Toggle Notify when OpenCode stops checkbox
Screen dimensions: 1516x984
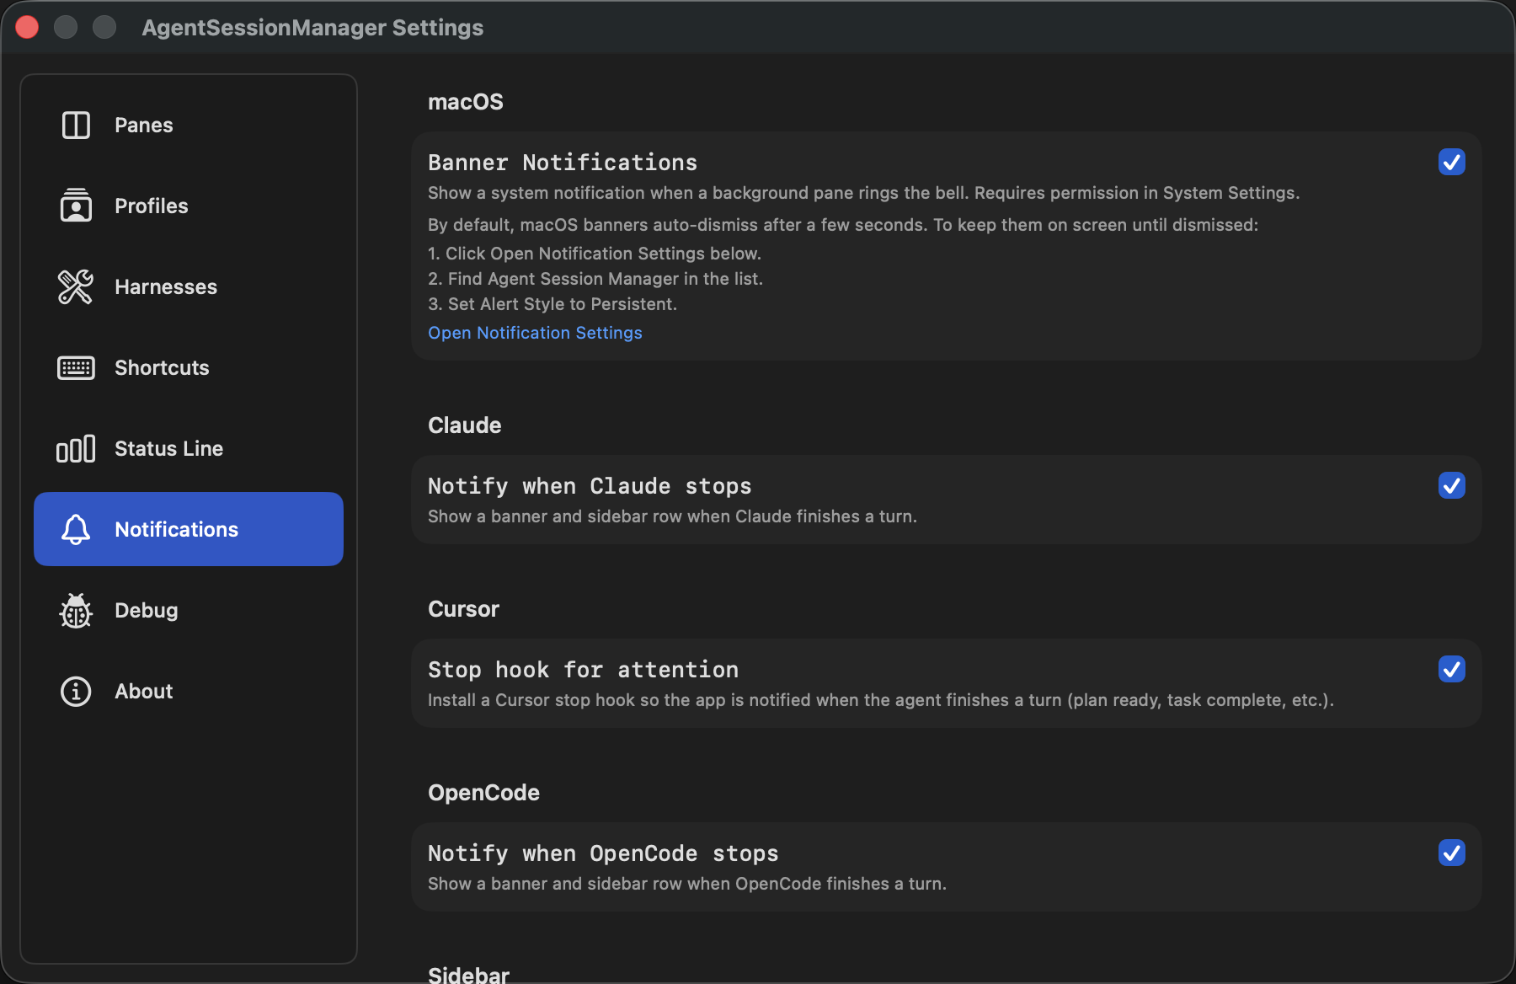(x=1451, y=853)
